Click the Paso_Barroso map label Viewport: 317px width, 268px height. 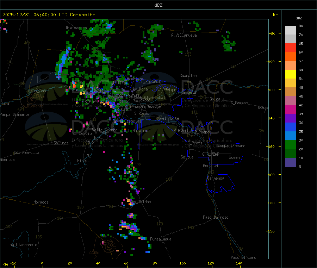[216, 217]
